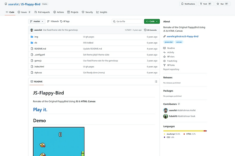The image size is (235, 156).
Task: Open the Projects tab
Action: (73, 12)
